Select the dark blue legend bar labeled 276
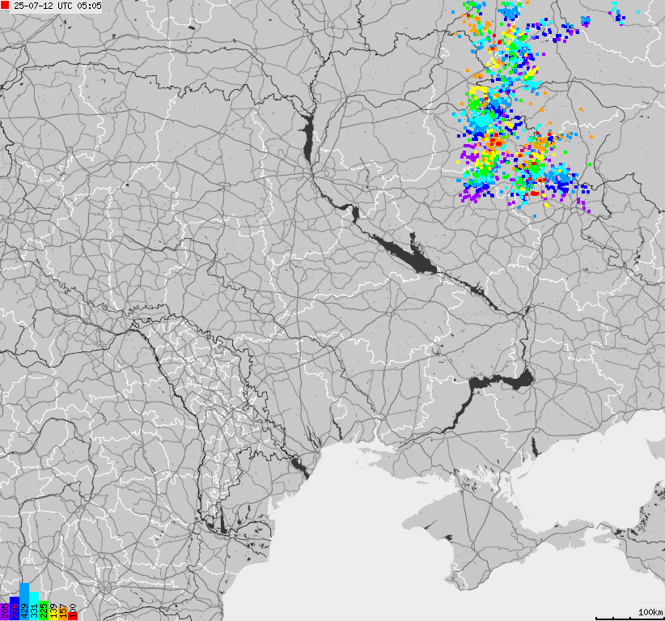The height and width of the screenshot is (621, 665). 15,608
